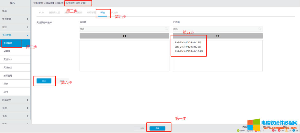Expand the 网络安全 menu
Viewport: 300px width, 133px height.
point(15,100)
